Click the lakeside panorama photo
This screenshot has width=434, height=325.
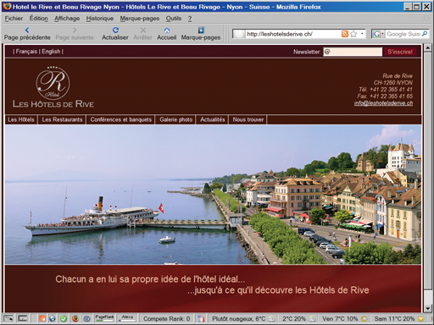(x=213, y=195)
